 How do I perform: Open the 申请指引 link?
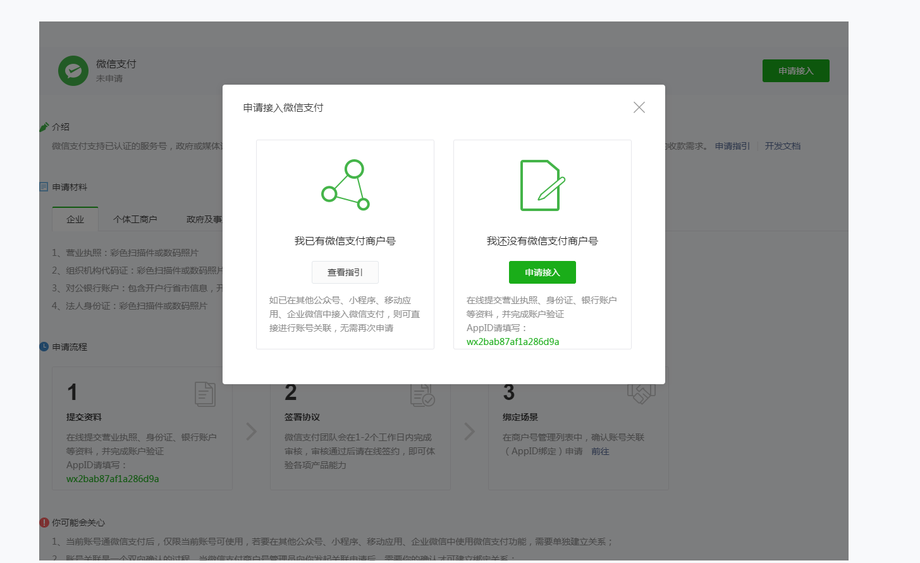point(732,146)
